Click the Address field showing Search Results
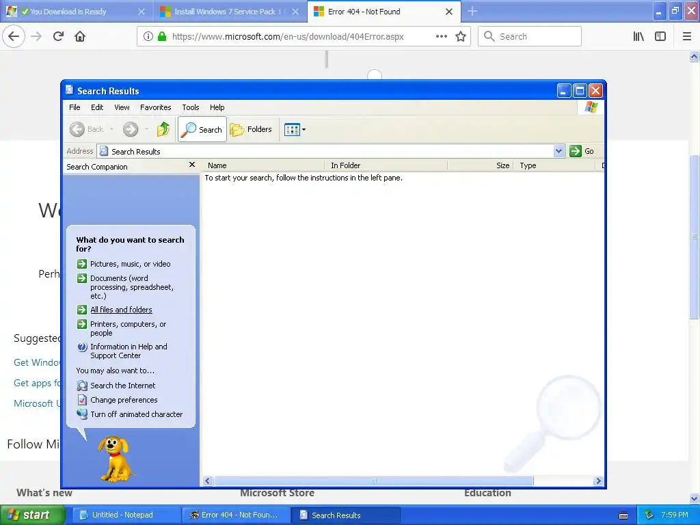The height and width of the screenshot is (525, 700). coord(326,151)
